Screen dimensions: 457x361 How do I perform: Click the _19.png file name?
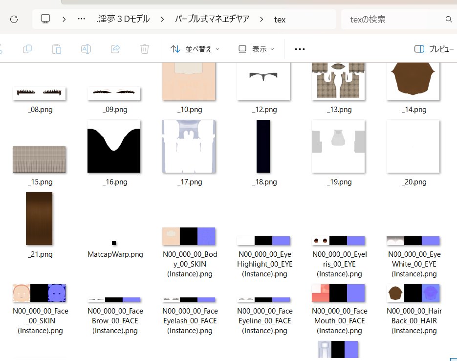[x=339, y=182]
